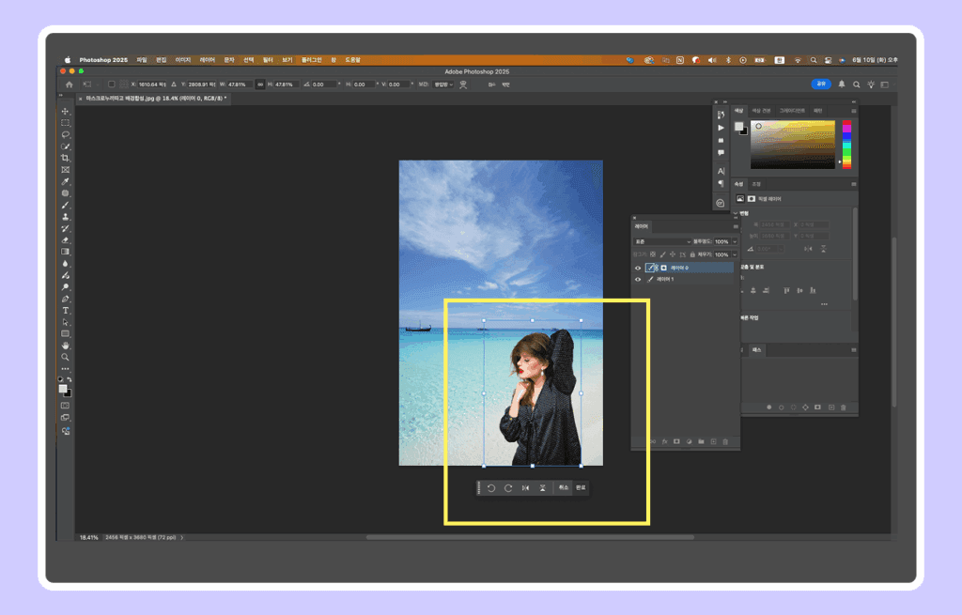Select the Type tool
This screenshot has width=962, height=615.
[65, 310]
